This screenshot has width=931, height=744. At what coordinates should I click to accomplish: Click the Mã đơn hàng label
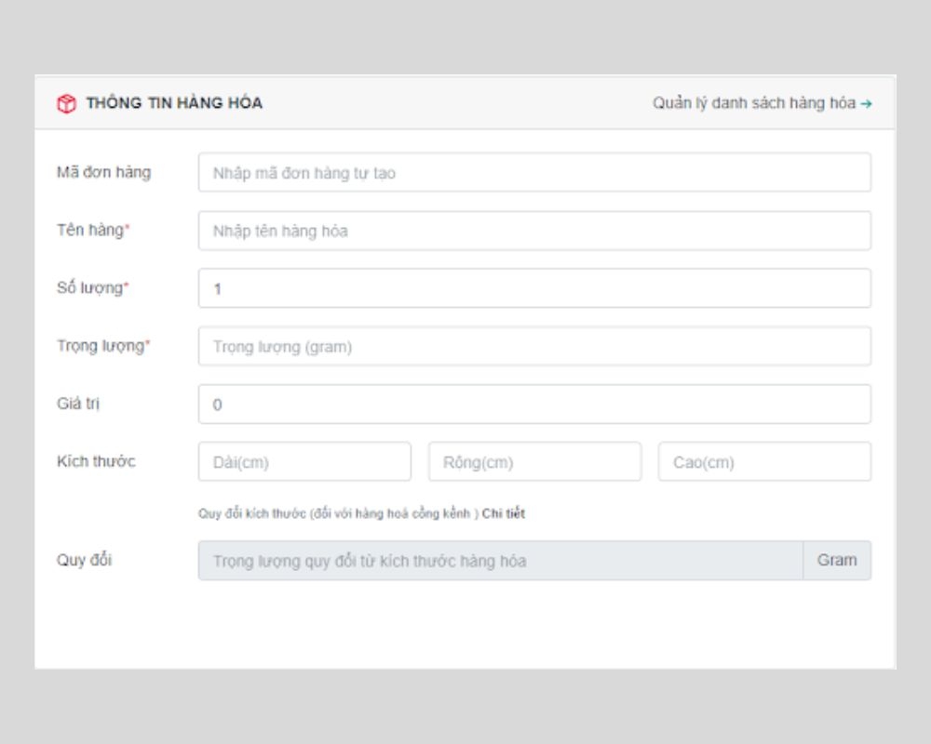pos(104,173)
